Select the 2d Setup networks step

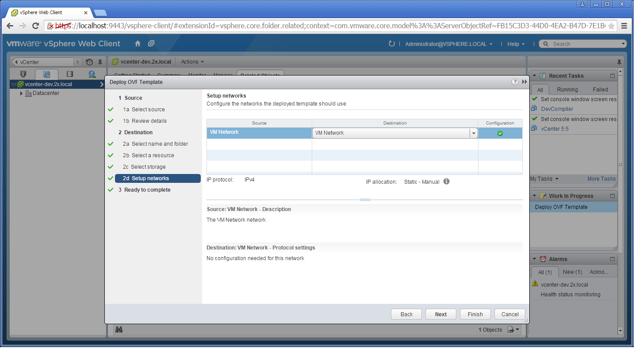tap(158, 178)
